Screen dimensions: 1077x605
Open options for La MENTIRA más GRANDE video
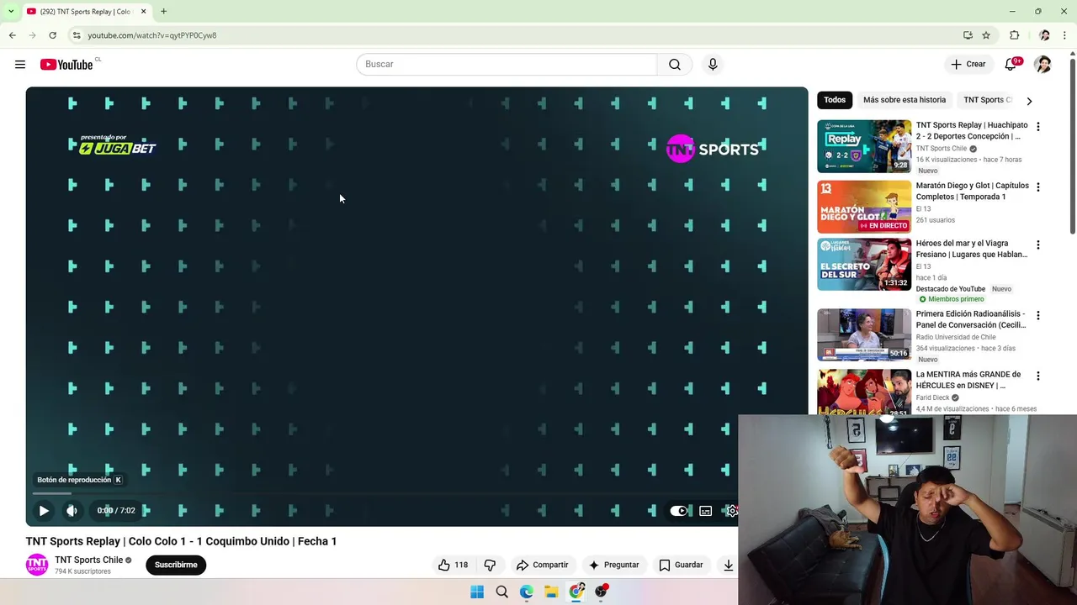click(x=1037, y=376)
